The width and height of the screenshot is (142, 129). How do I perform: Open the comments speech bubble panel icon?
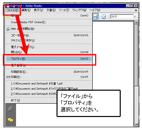[x=10, y=120]
